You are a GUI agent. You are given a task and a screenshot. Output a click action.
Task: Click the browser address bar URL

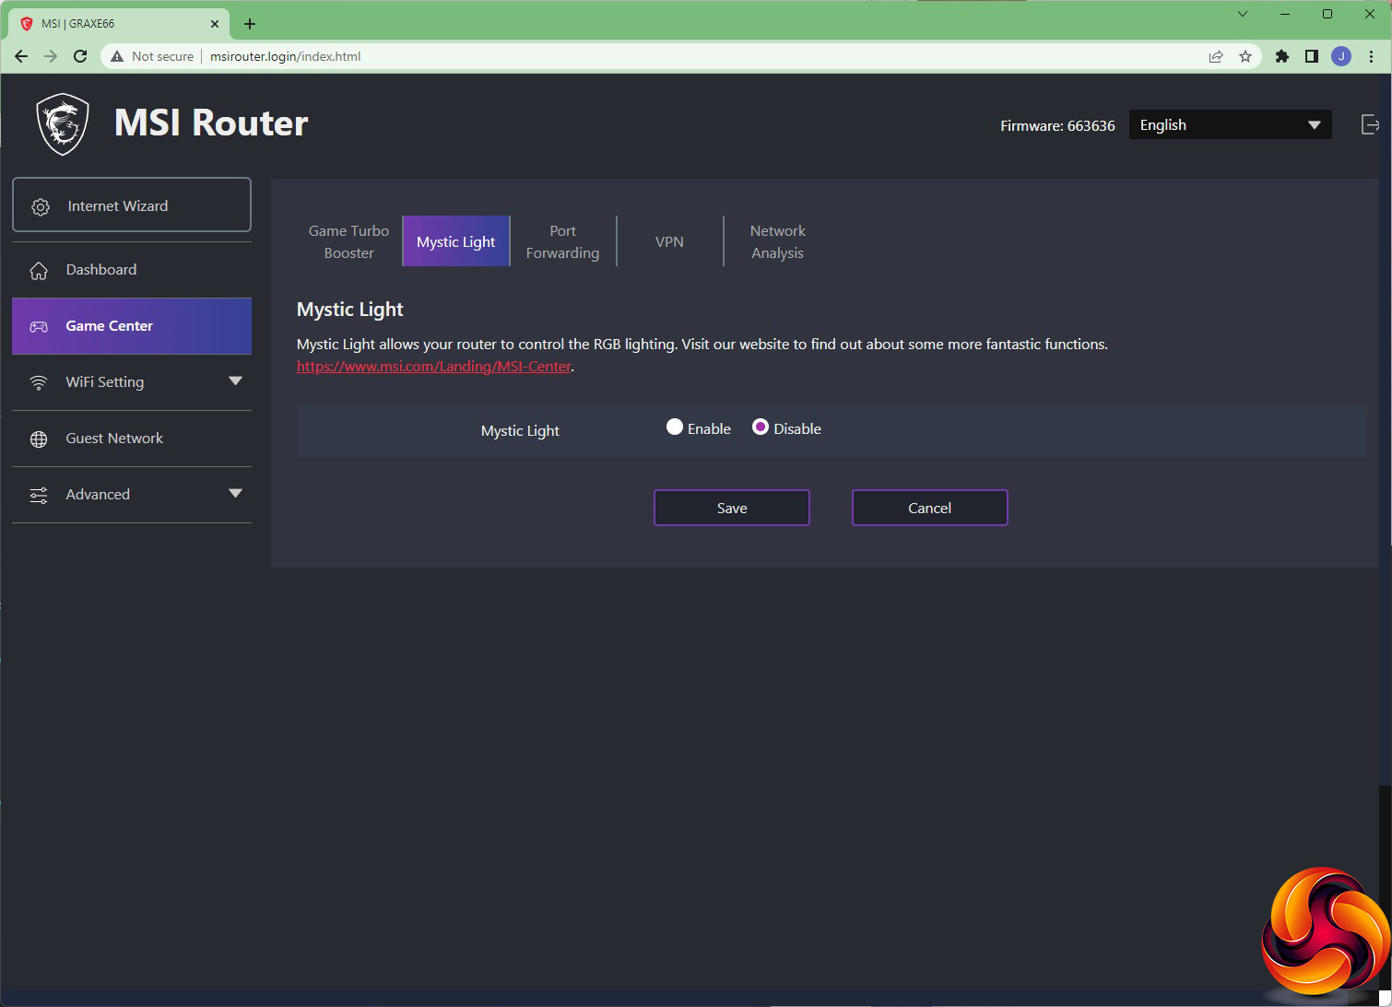point(286,56)
